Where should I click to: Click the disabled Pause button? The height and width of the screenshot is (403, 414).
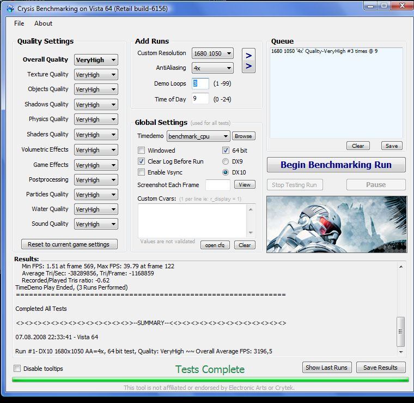(376, 185)
